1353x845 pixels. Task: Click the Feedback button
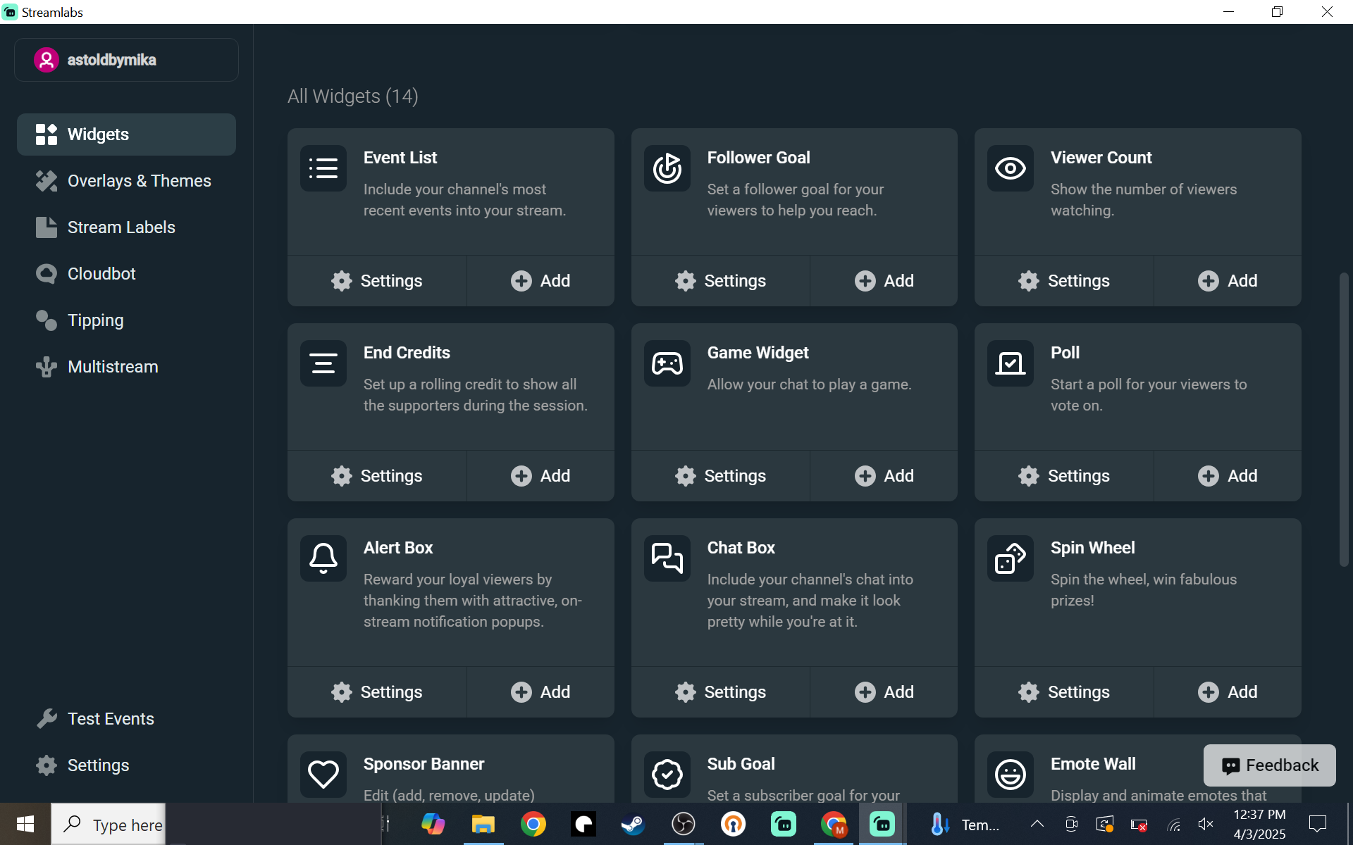(1268, 765)
